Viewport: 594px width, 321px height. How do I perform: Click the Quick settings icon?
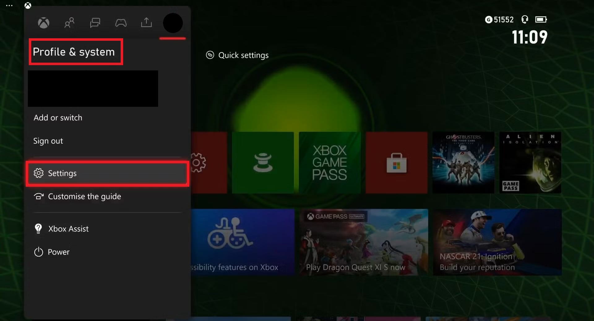pyautogui.click(x=210, y=55)
